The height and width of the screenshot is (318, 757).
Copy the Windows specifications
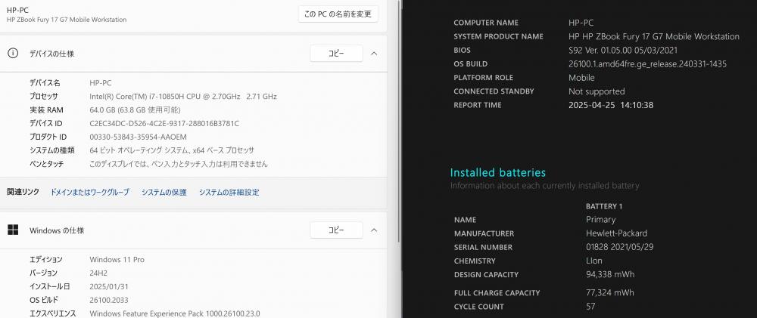[x=337, y=230]
